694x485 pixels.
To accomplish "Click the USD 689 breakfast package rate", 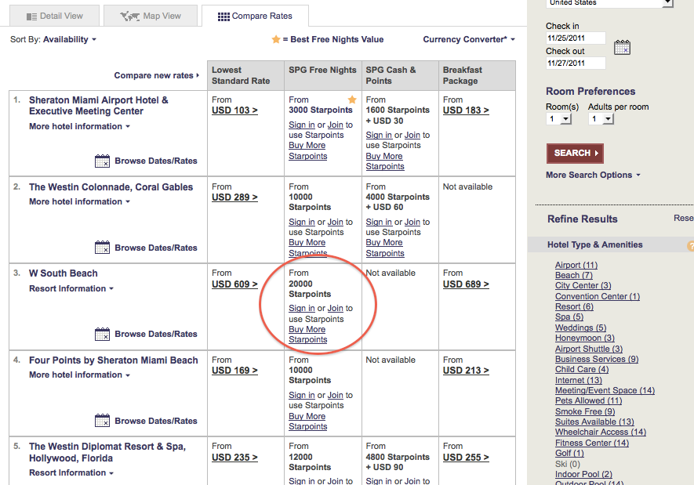I will click(466, 284).
